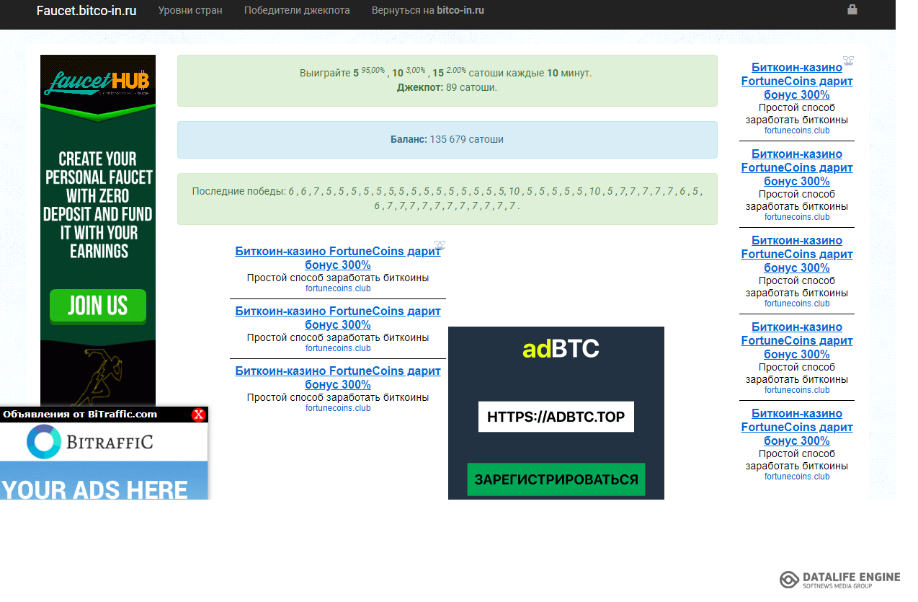Click the BiTraffic circular logo
Viewport: 918px width, 602px height.
[x=44, y=442]
